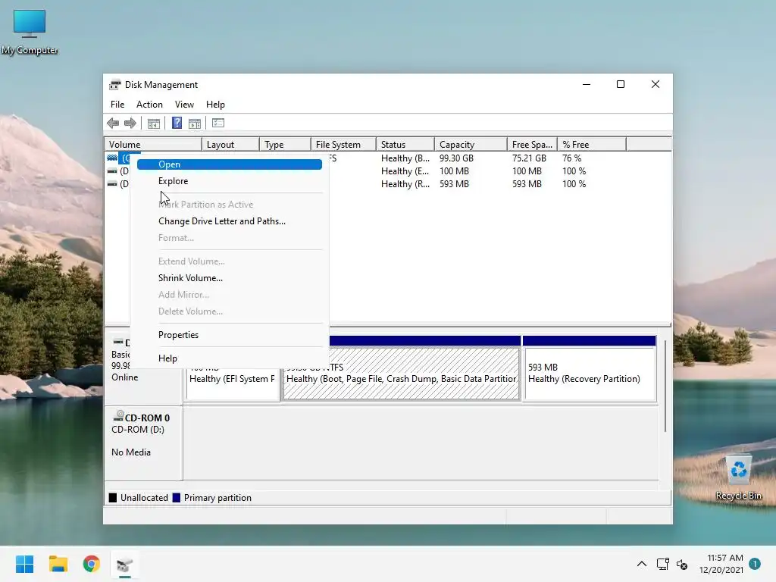Viewport: 776px width, 582px height.
Task: Select the EFI System Partition block
Action: (233, 383)
